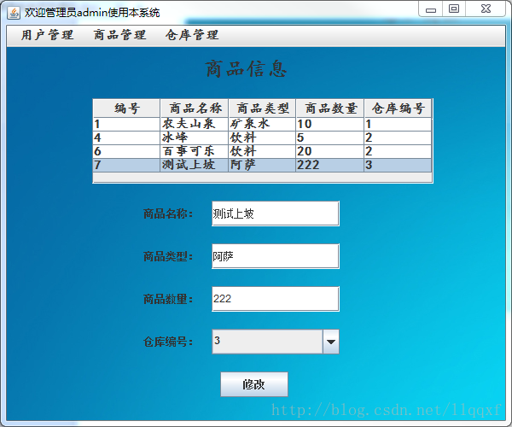Select the 阿萨 type cell in table

click(x=262, y=165)
